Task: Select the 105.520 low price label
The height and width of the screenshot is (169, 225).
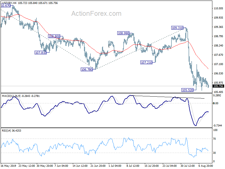Action: click(188, 90)
